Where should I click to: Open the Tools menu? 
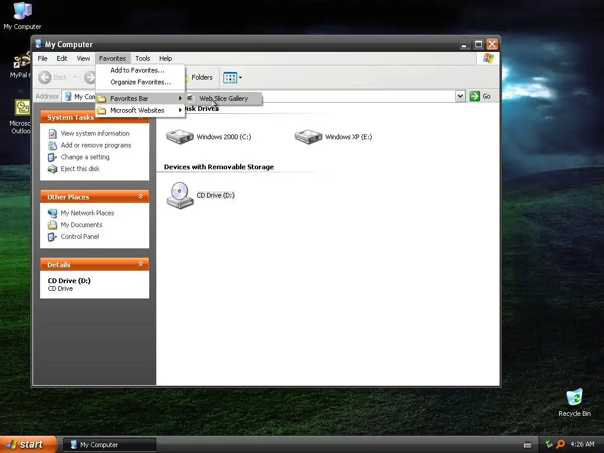[143, 58]
